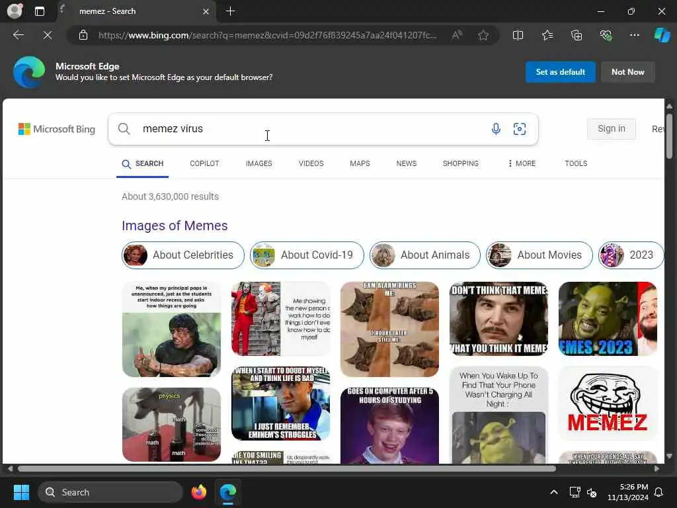Open the Eminem's struggles meme thumbnail

point(280,403)
